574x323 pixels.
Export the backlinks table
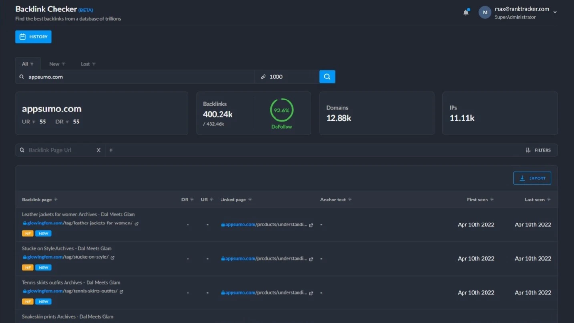(x=532, y=178)
